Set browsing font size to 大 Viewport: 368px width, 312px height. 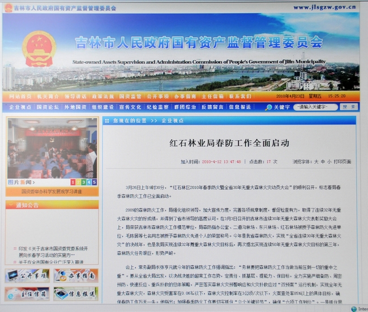pos(316,162)
